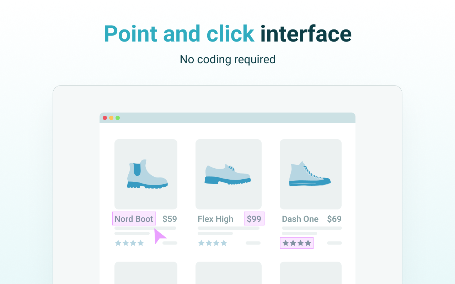455x284 pixels.
Task: Click the pink cursor arrow icon
Action: 159,236
